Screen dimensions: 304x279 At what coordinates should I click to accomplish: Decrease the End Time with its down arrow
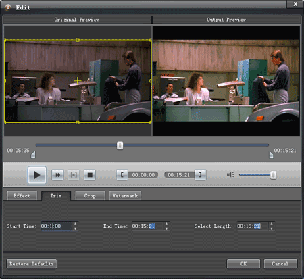pos(166,228)
